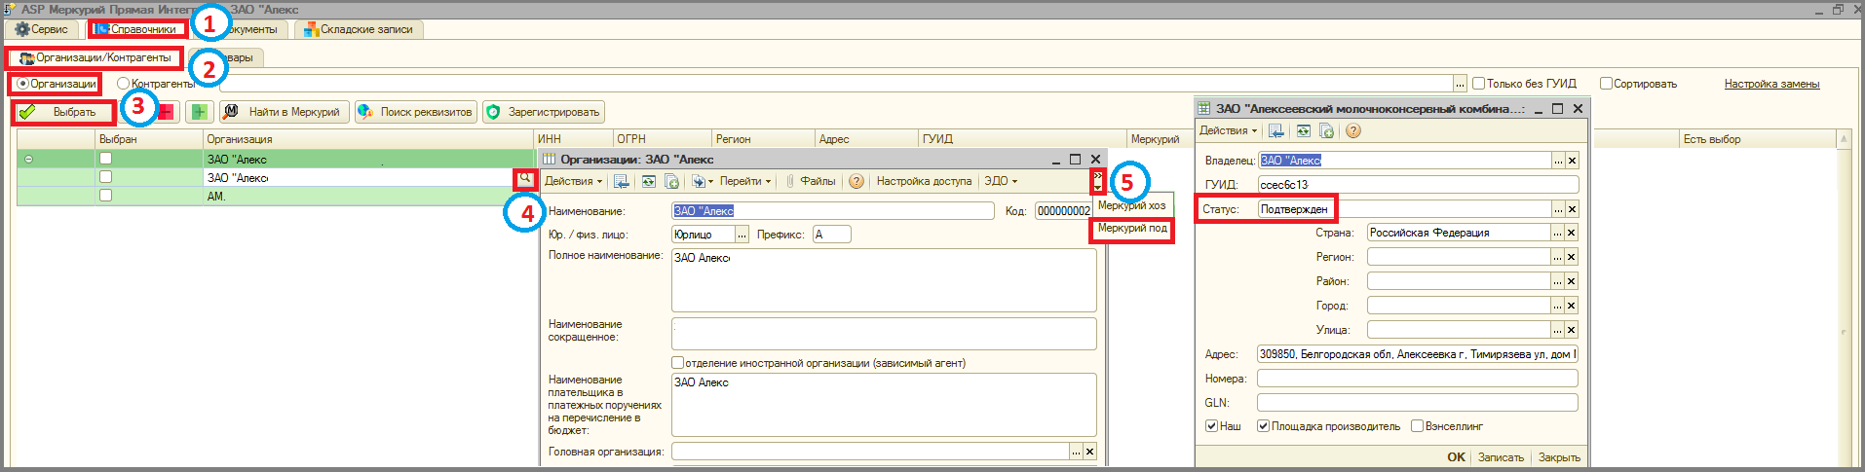Screen dimensions: 1865x472
Task: Select the Меркурий хоз menu item
Action: [1131, 205]
